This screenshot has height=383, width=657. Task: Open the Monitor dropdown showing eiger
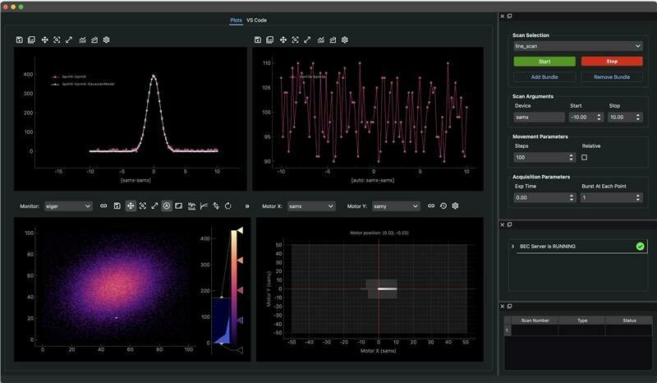(68, 206)
